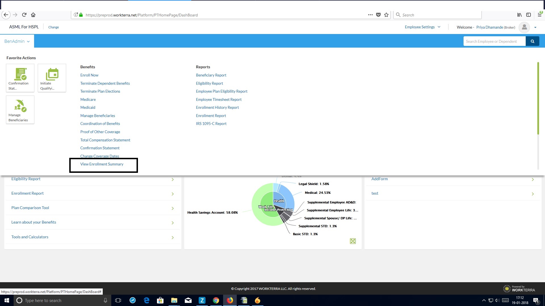This screenshot has width=545, height=306.
Task: Open Firefox from the Windows taskbar
Action: 230,300
